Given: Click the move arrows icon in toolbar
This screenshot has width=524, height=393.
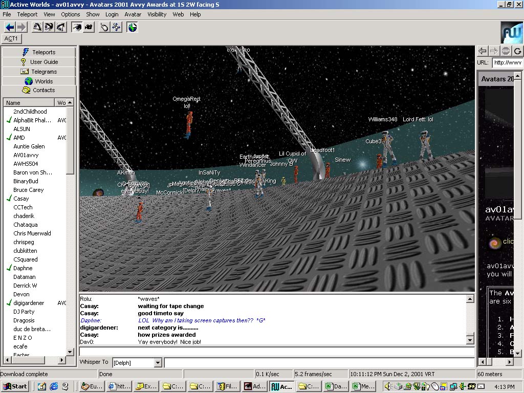Looking at the screenshot, I should [116, 27].
